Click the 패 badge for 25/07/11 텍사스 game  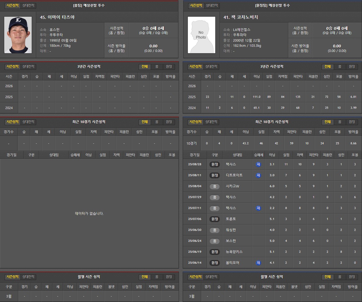tap(258, 208)
